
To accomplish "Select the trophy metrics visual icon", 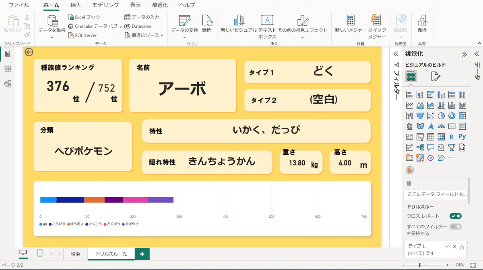I will point(452,147).
